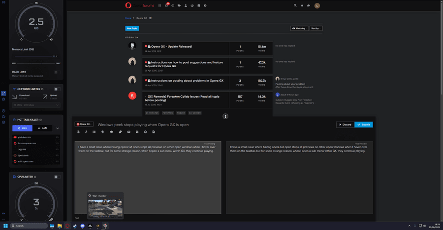Click the upload file icon in composer
The width and height of the screenshot is (443, 230).
coord(154,132)
